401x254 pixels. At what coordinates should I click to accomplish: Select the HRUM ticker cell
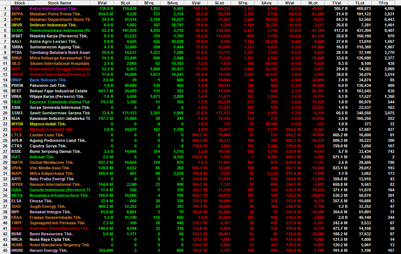click(17, 251)
